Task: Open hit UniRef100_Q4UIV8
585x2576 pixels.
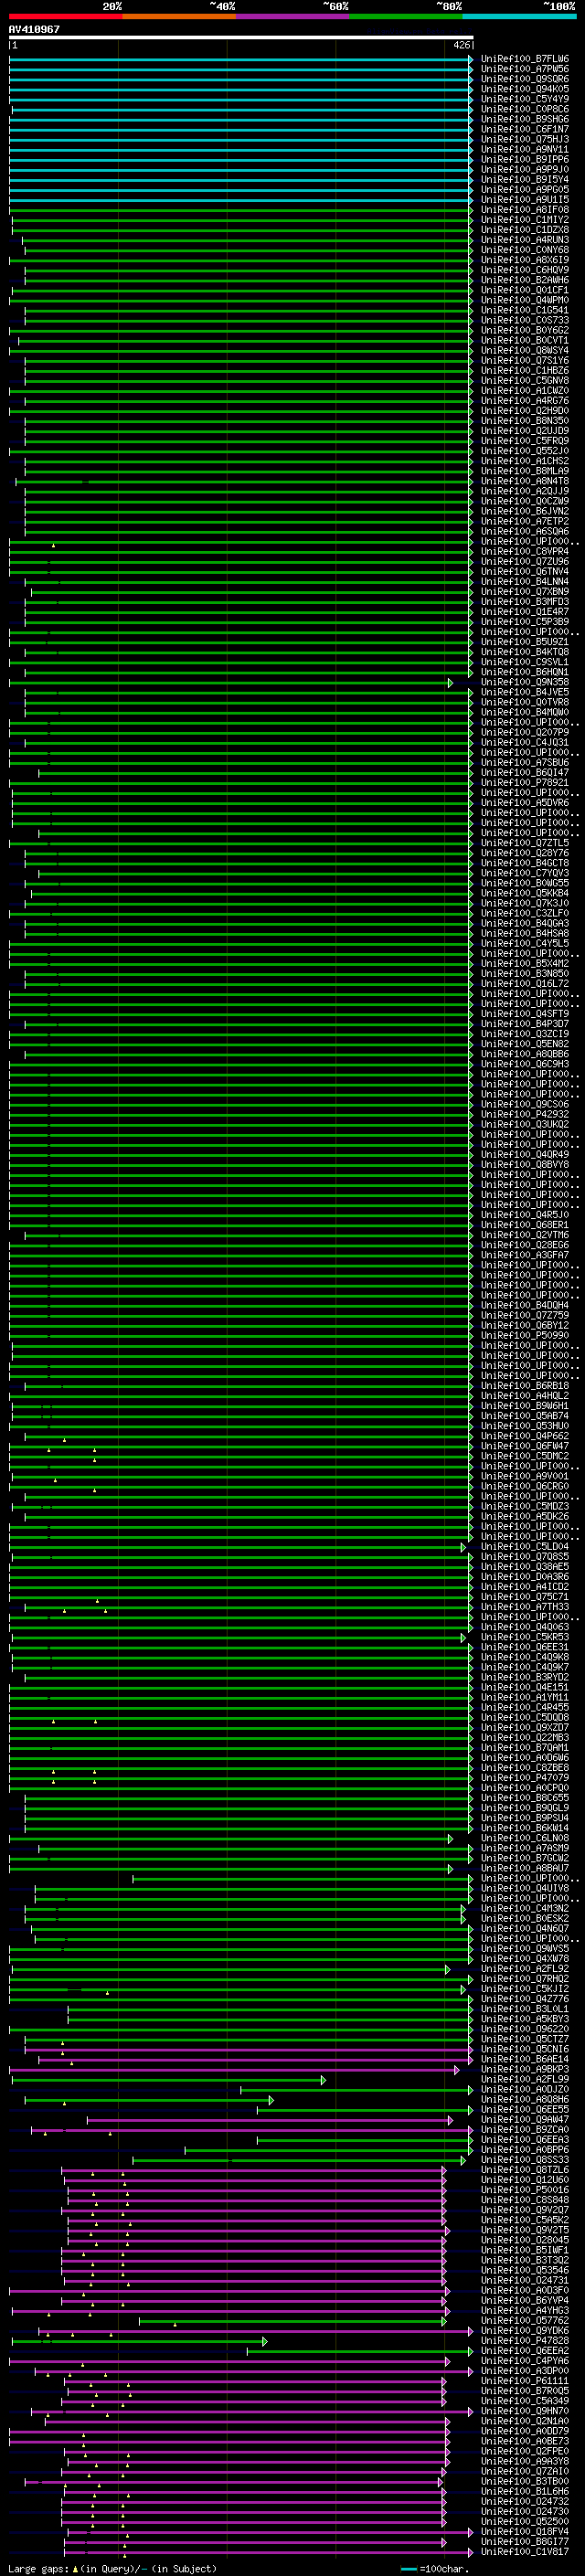Action: (525, 1888)
